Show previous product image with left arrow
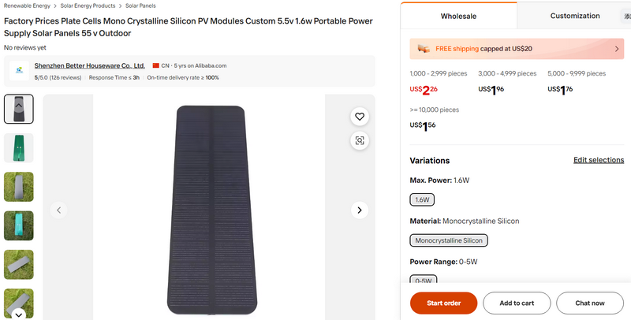 [x=58, y=210]
